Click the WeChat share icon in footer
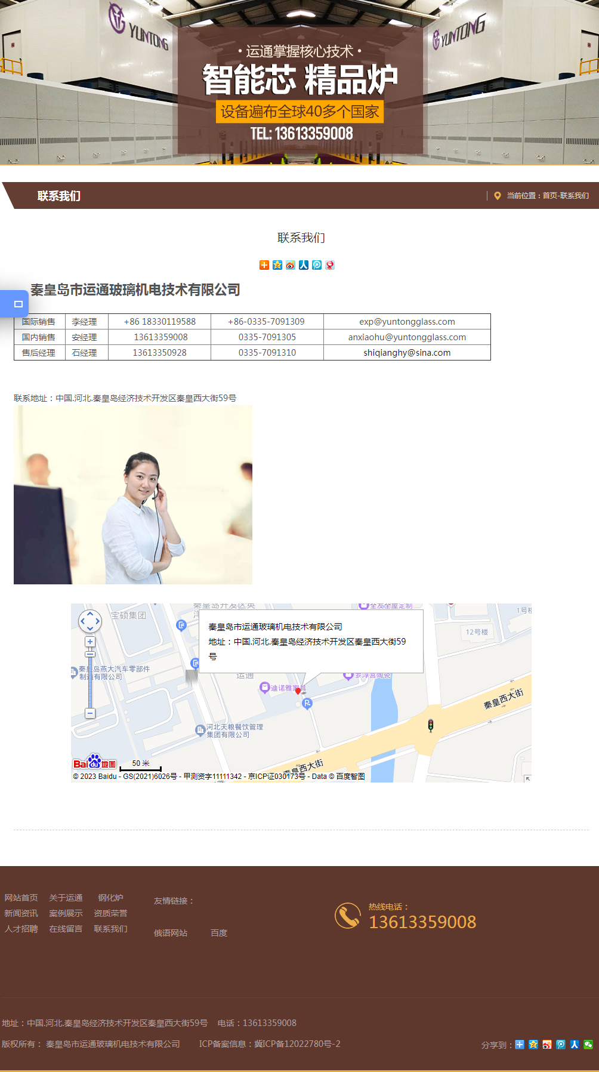This screenshot has width=599, height=1072. point(588,1045)
